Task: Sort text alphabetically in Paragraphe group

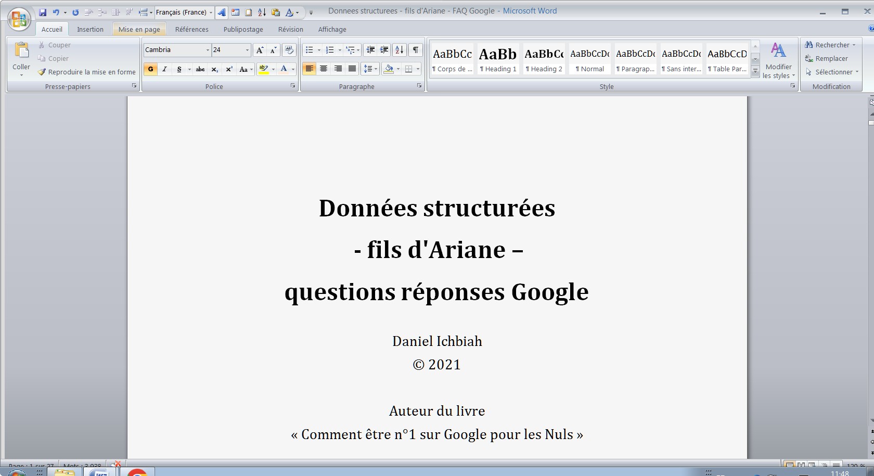Action: (x=400, y=50)
